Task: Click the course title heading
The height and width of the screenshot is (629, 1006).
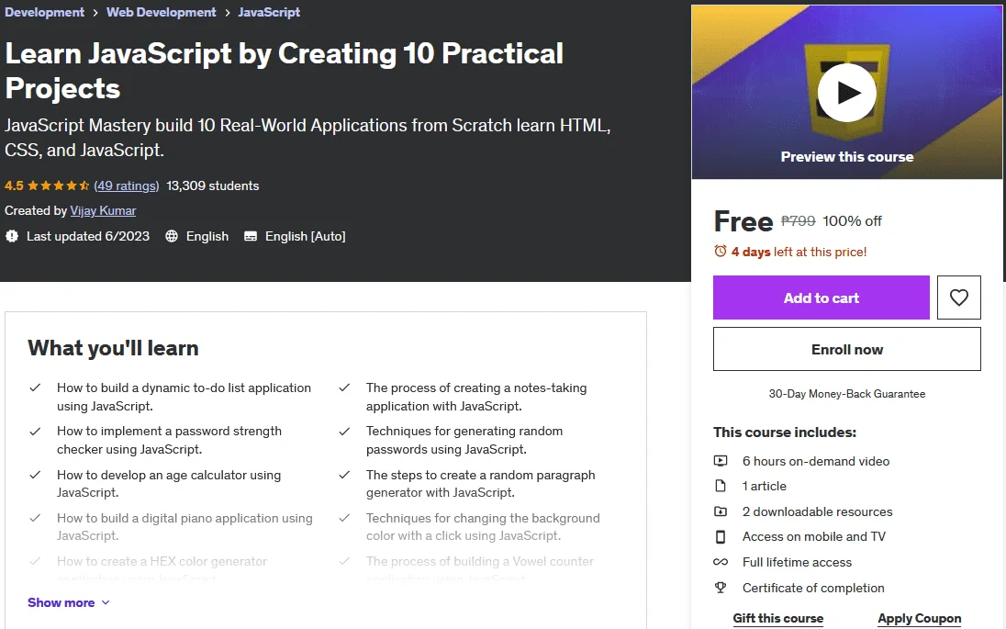Action: point(284,71)
